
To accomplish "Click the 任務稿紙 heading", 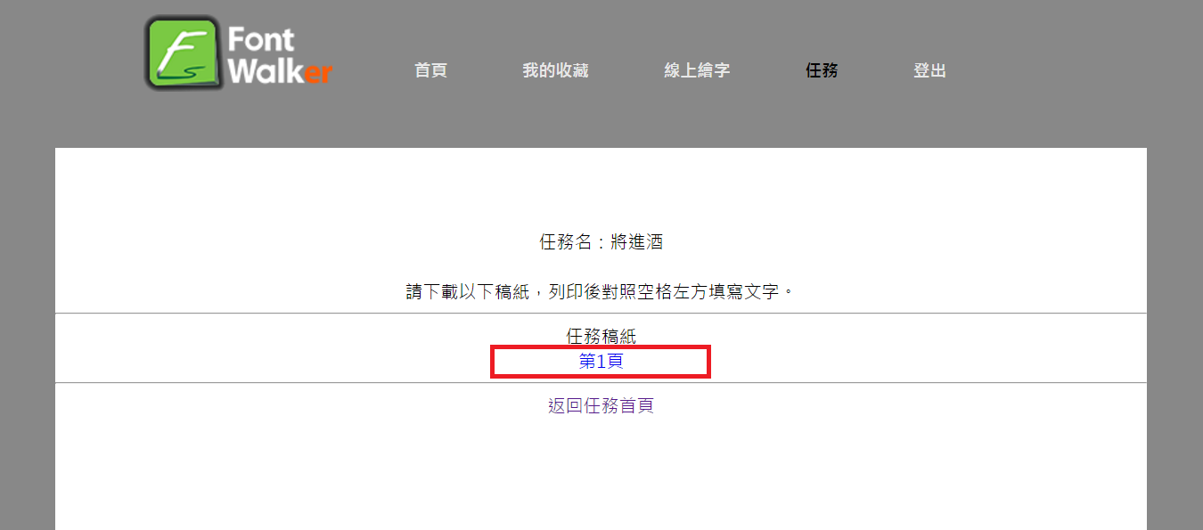I will pos(601,337).
